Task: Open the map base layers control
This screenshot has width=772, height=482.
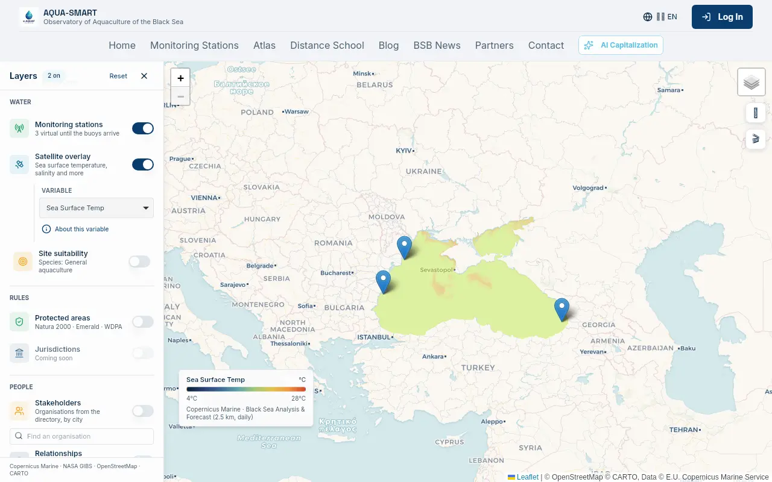Action: coord(751,82)
